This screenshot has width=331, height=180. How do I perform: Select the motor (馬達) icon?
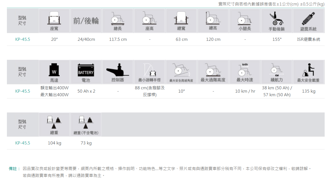tap(54, 70)
